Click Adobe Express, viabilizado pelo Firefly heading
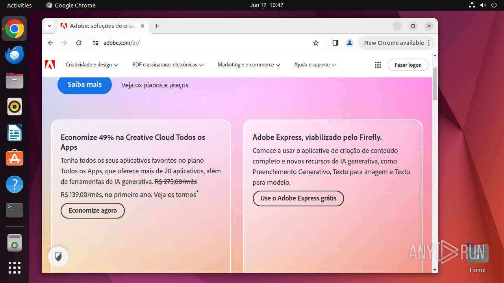This screenshot has height=283, width=504. [317, 137]
